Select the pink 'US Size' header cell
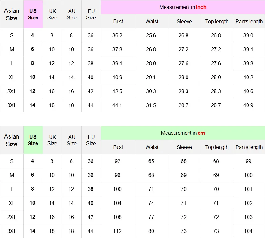 click(33, 14)
